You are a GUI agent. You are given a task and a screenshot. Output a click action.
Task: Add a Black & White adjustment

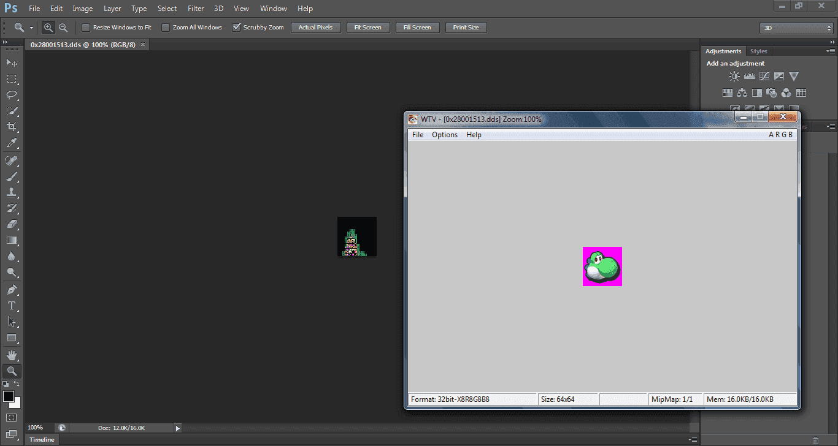click(757, 93)
